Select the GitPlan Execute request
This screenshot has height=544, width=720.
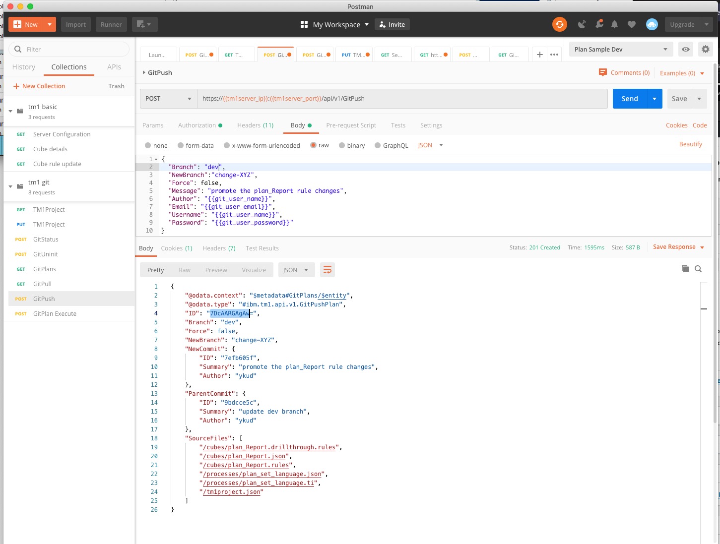coord(69,314)
